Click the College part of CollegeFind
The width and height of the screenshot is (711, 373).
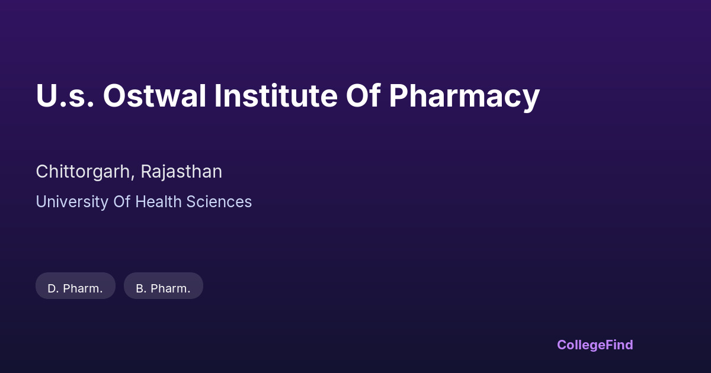[581, 345]
